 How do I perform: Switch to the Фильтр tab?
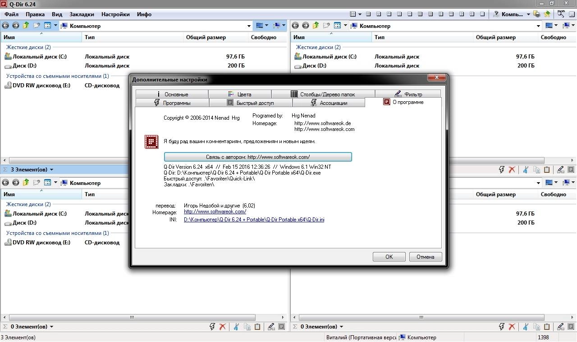point(408,94)
